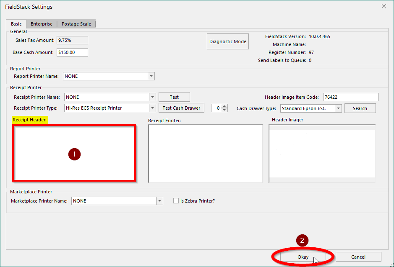Click the Cancel button
Viewport: 394px width, 267px height.
coord(358,257)
